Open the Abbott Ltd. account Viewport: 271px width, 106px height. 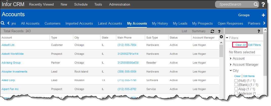coord(8,45)
